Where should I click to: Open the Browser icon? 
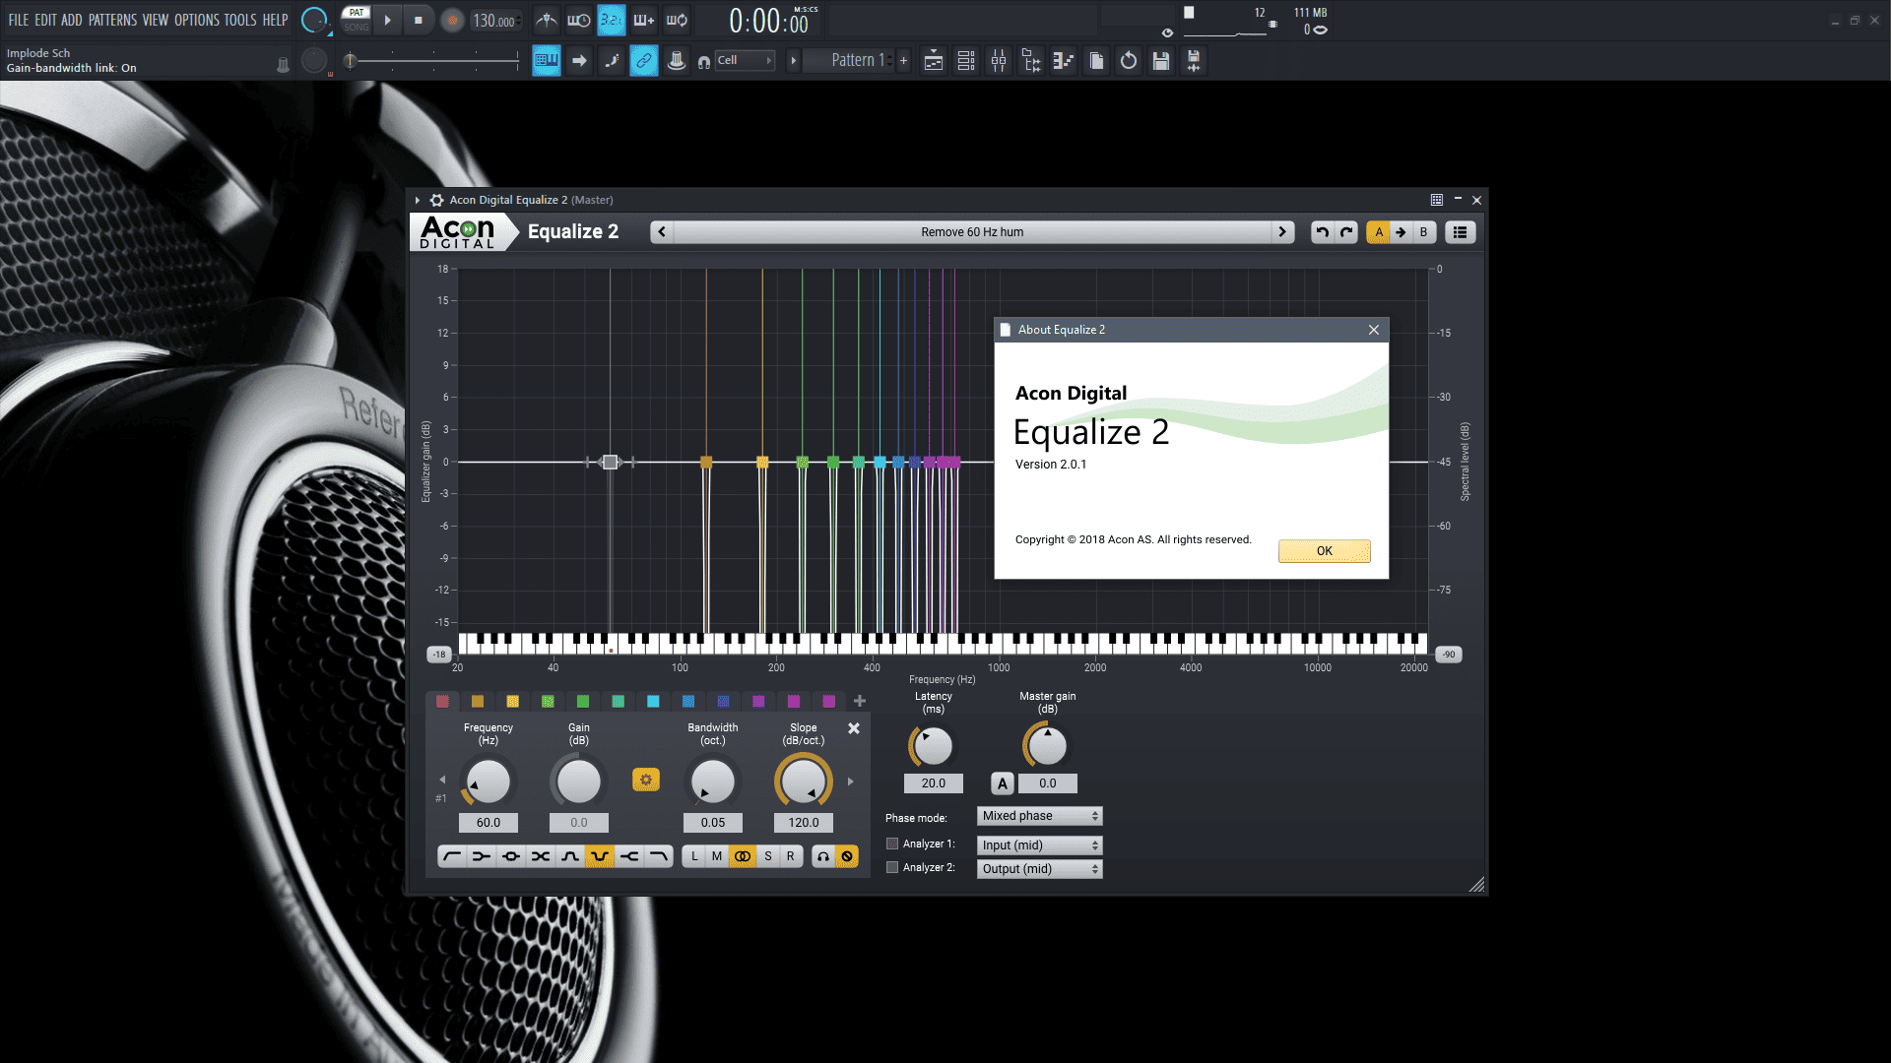point(1031,61)
